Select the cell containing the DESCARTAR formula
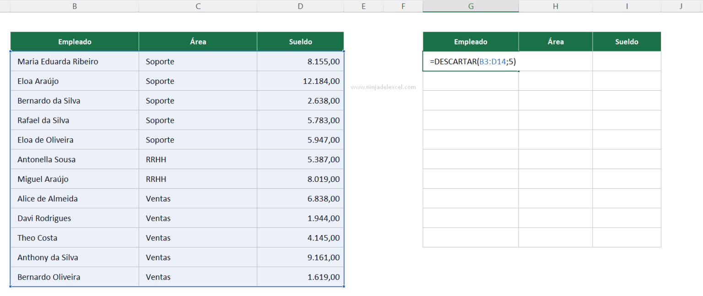The width and height of the screenshot is (703, 296). coord(470,61)
